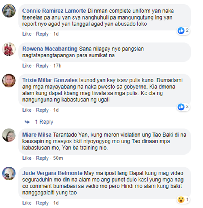
Task: Like Rowena Macabanting's comment
Action: [x=27, y=66]
